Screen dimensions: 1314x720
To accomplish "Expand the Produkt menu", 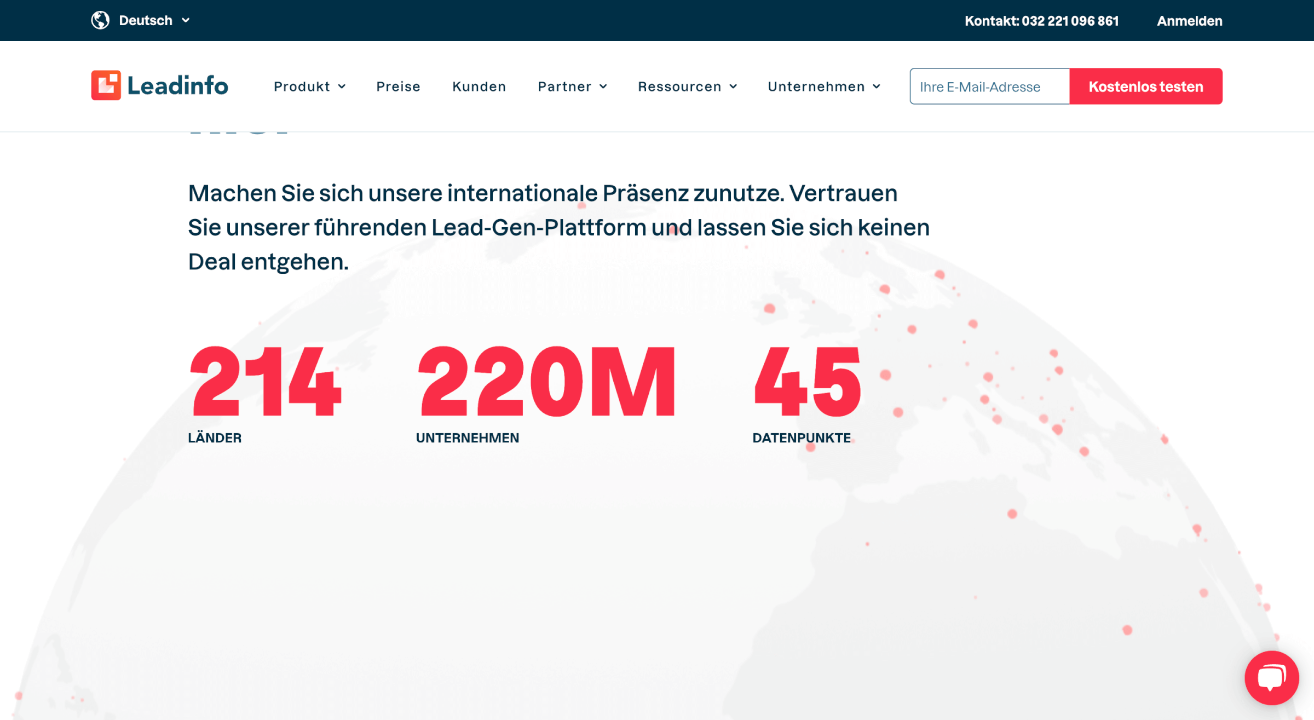I will tap(310, 87).
